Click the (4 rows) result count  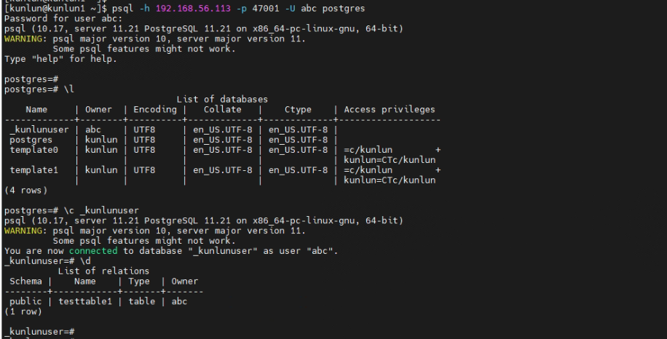tap(25, 191)
